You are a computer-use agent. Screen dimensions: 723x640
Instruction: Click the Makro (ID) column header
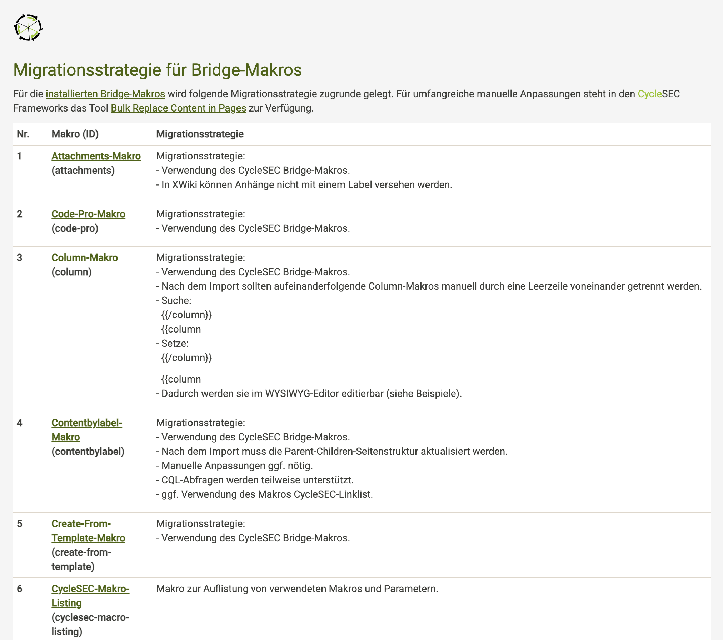click(75, 134)
